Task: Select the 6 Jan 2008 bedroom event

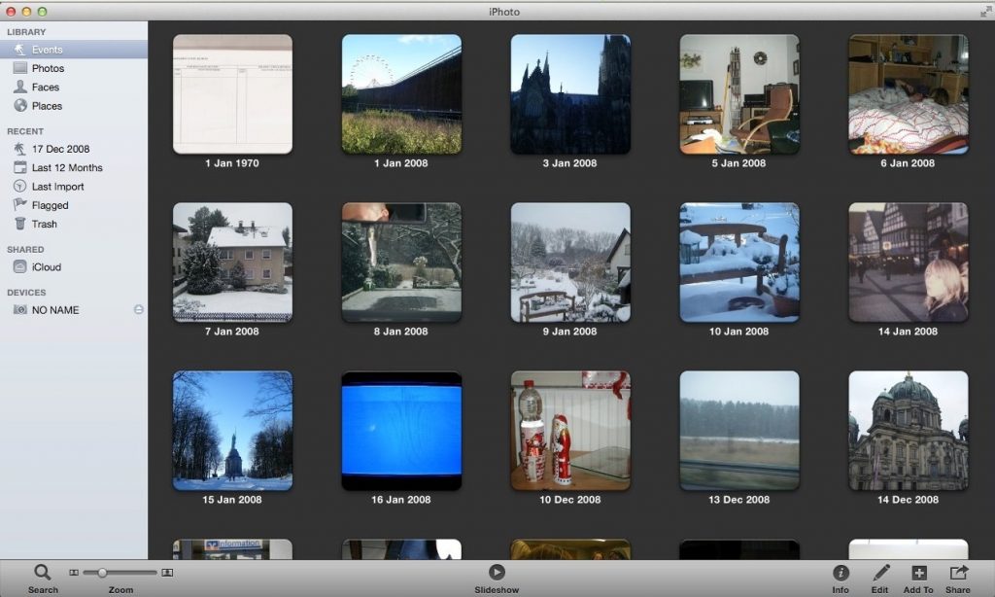Action: click(x=909, y=94)
